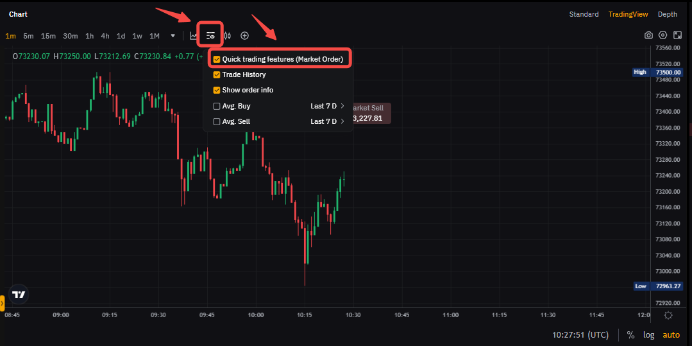Toggle percent scale button
Screen dimensions: 692x346
point(630,334)
